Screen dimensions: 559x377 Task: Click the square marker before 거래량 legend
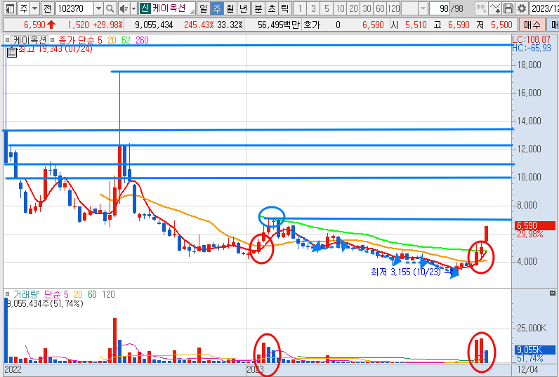pyautogui.click(x=8, y=294)
